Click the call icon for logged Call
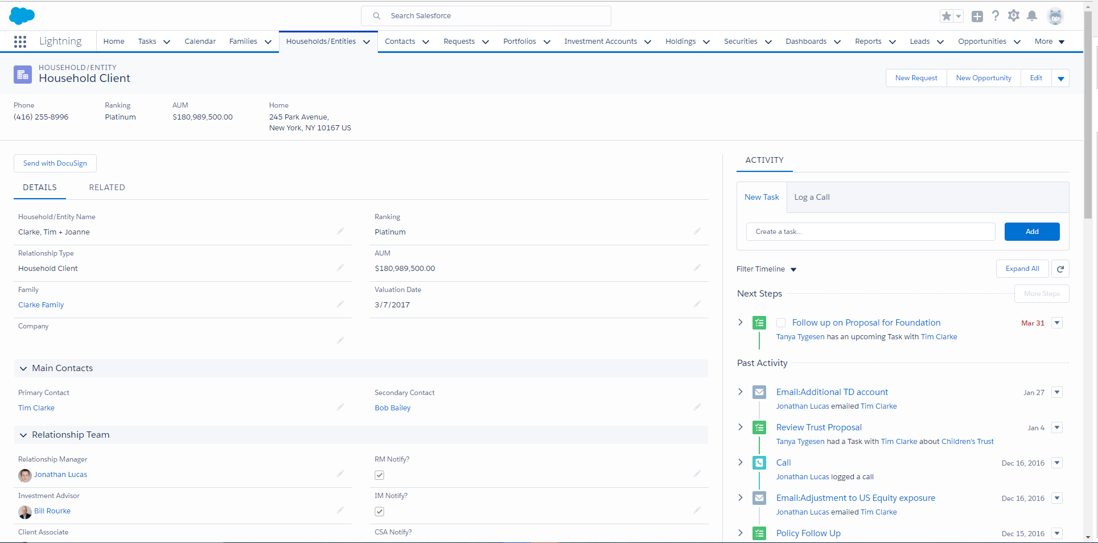The image size is (1098, 543). (x=759, y=463)
